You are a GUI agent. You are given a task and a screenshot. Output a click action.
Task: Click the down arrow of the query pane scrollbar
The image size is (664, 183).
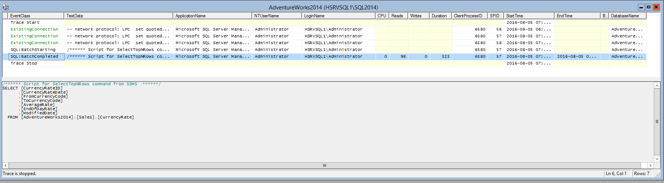(657, 159)
